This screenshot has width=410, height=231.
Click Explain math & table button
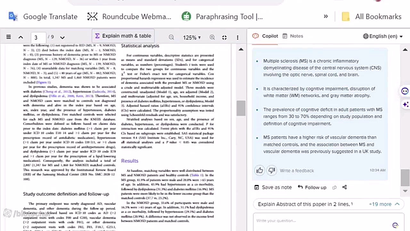[x=123, y=36]
